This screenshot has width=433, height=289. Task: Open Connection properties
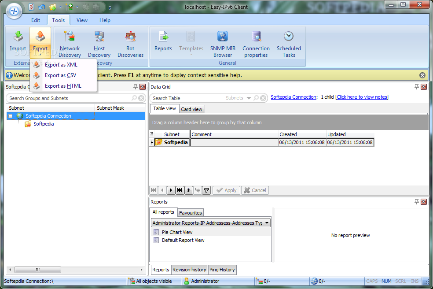(x=256, y=44)
